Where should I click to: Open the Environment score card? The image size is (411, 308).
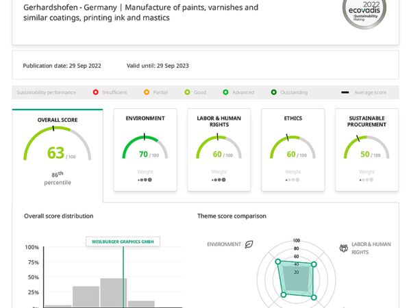145,150
